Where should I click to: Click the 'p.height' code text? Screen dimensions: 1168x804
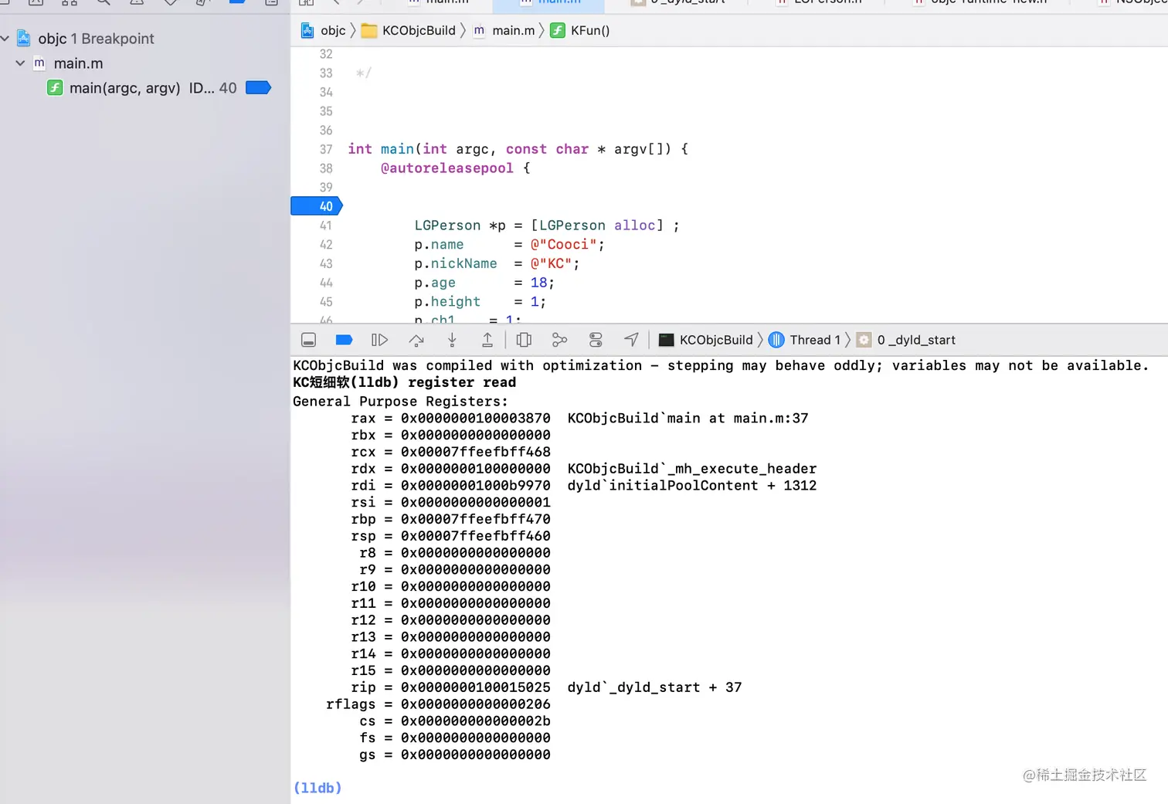tap(447, 301)
